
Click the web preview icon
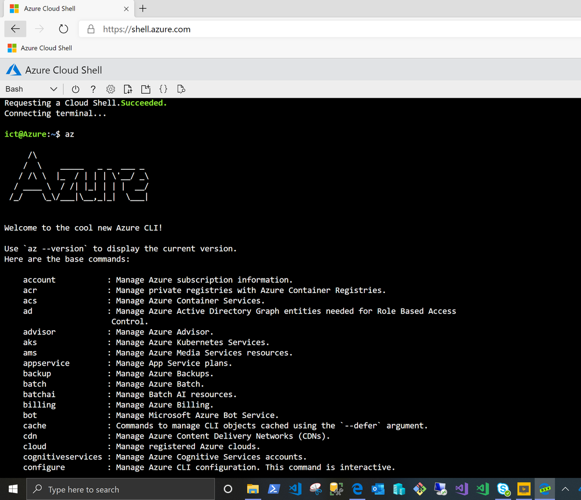tap(181, 90)
